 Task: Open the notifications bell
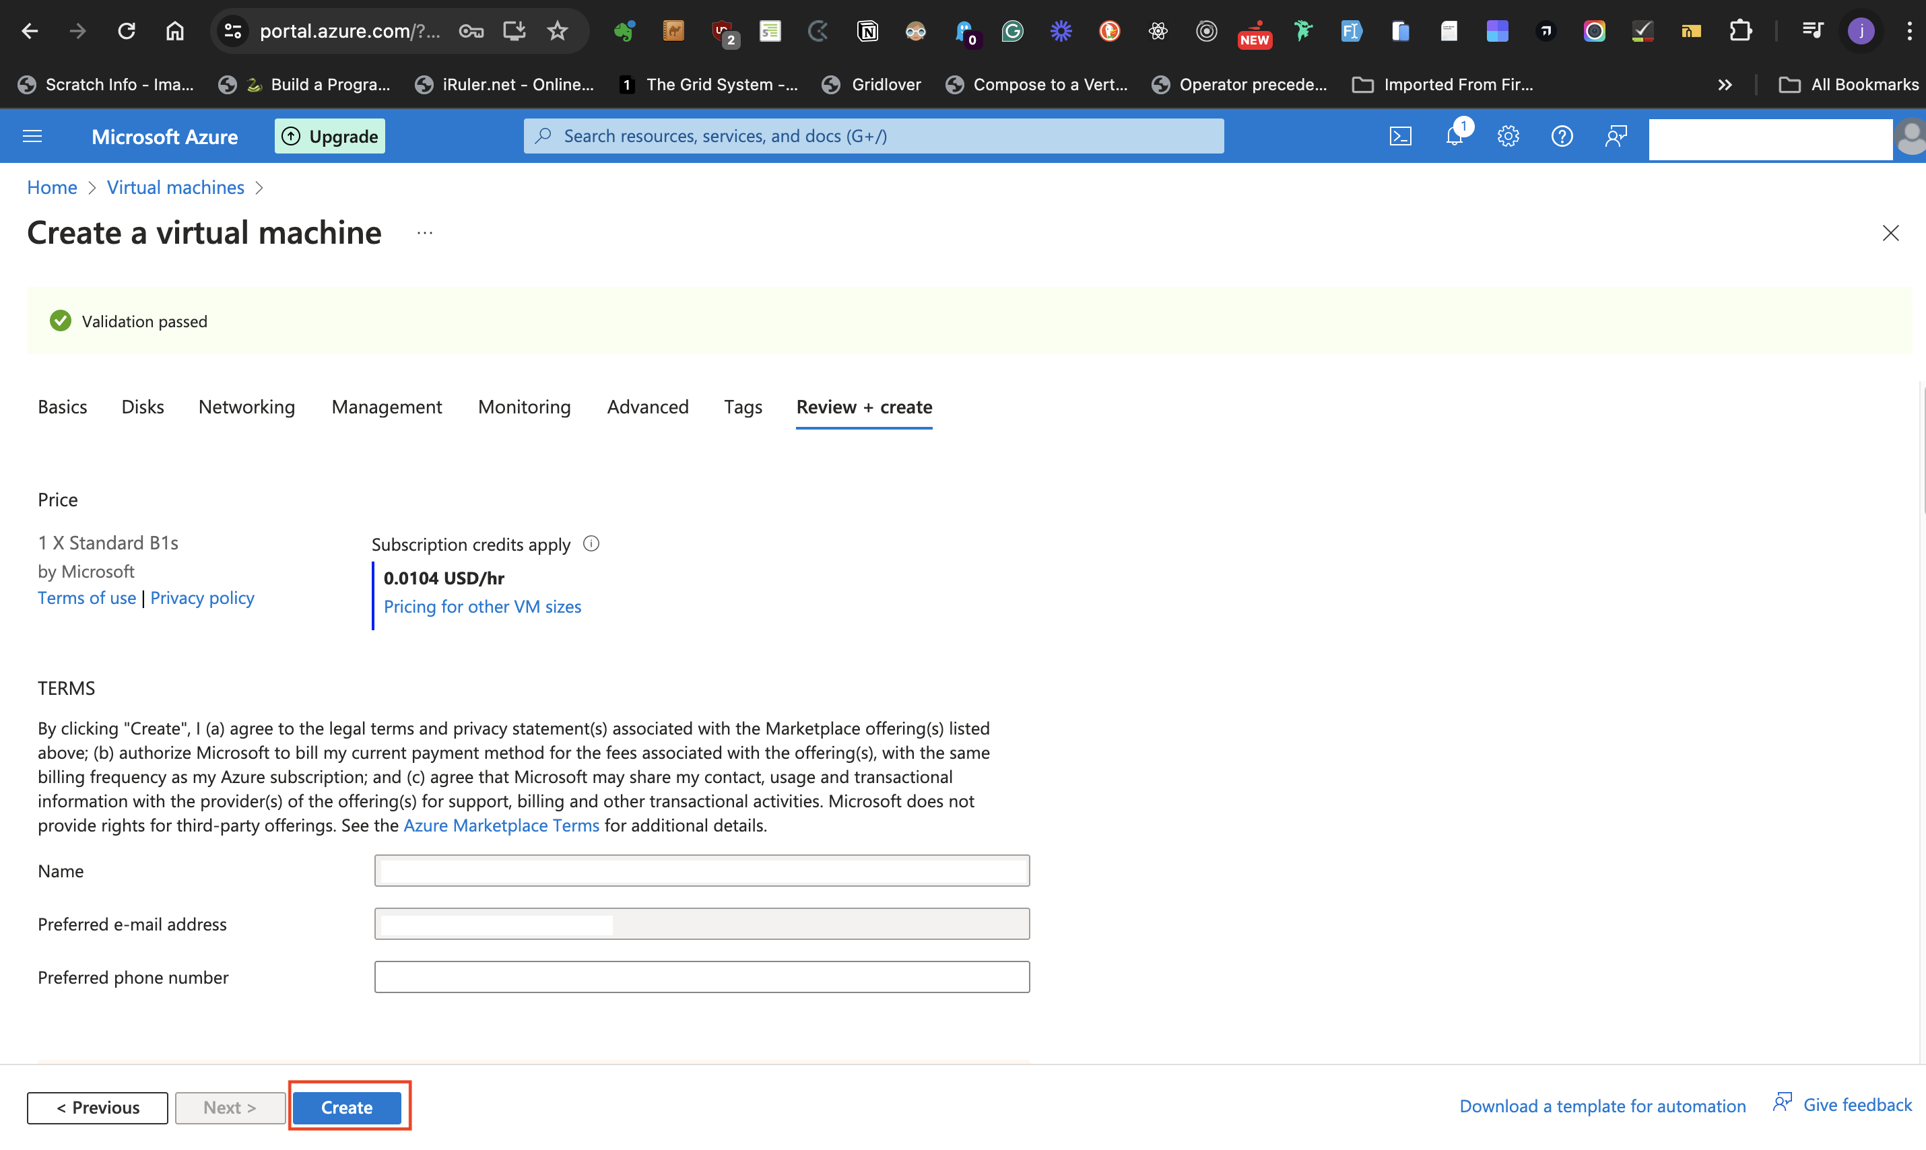coord(1454,137)
